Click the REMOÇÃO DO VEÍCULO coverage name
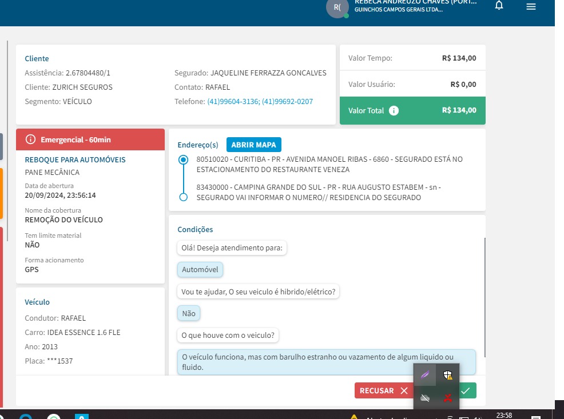 pyautogui.click(x=63, y=220)
